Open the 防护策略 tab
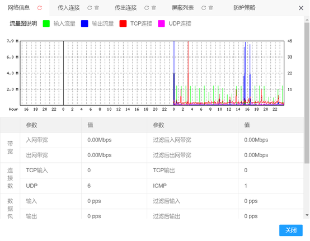The width and height of the screenshot is (310, 241). click(x=245, y=8)
